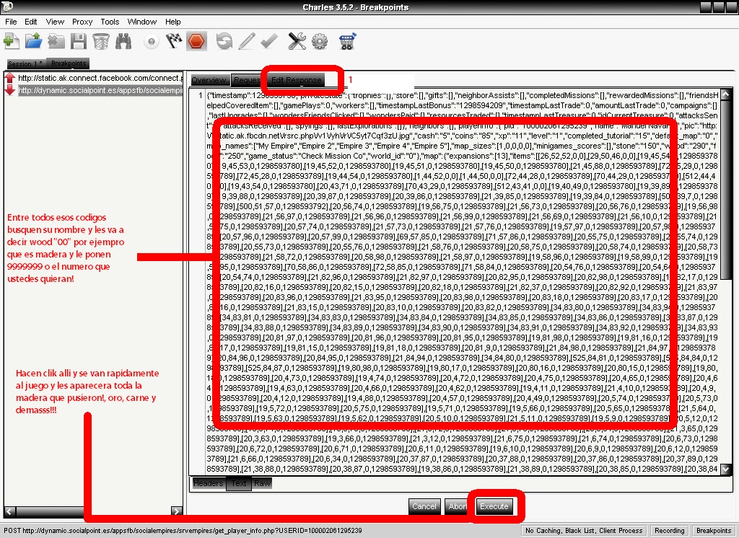Screen dimensions: 739x538
Task: Toggle throttling with checkered flag icon
Action: pyautogui.click(x=174, y=41)
